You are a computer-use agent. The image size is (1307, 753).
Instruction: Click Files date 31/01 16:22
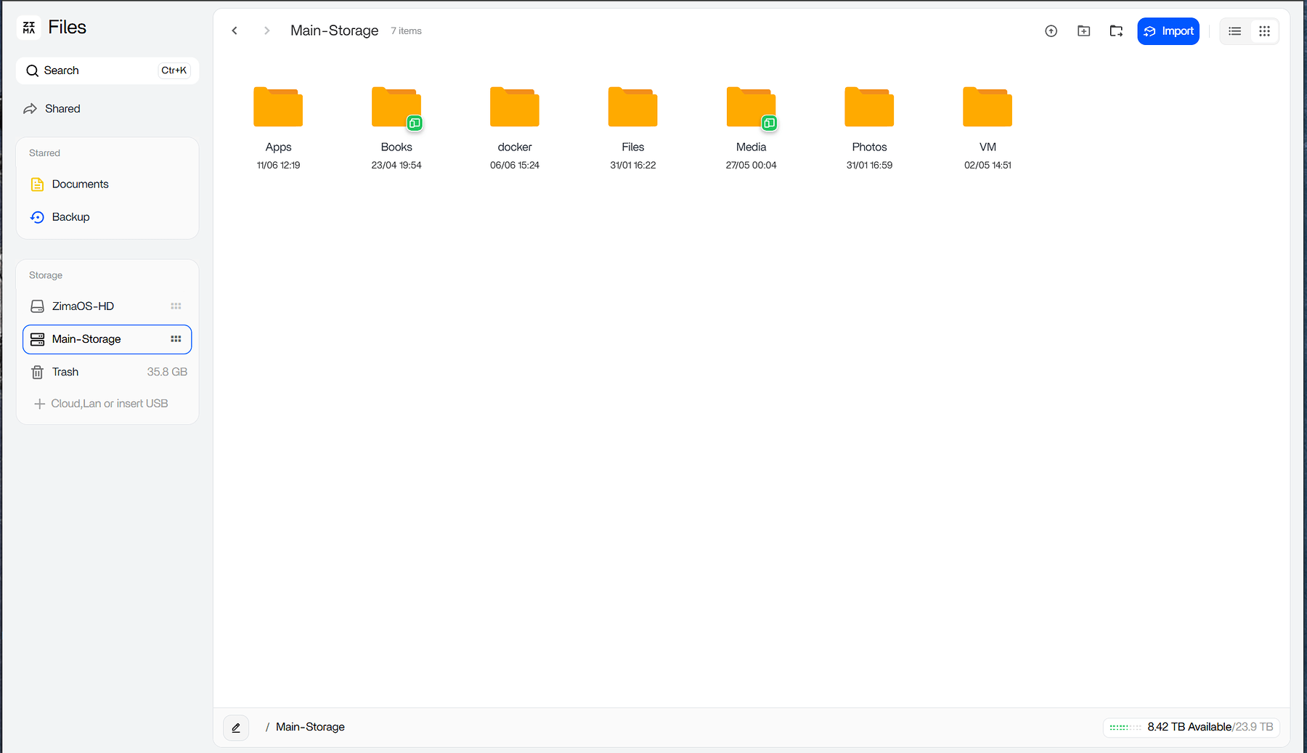pyautogui.click(x=633, y=166)
